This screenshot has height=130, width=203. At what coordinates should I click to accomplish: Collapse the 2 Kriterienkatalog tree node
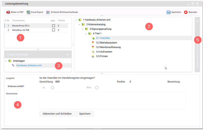pos(80,24)
